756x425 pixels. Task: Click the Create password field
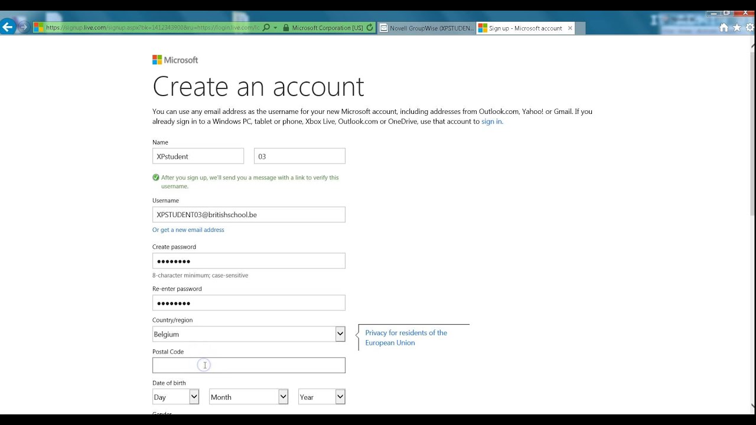point(249,261)
